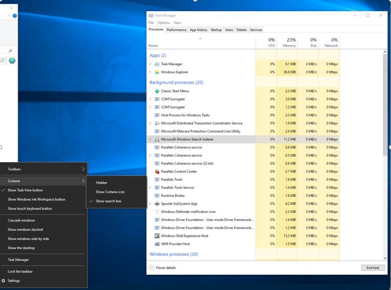391x290 pixels.
Task: Expand Microsoft Windows Search Indexer row
Action: click(150, 139)
